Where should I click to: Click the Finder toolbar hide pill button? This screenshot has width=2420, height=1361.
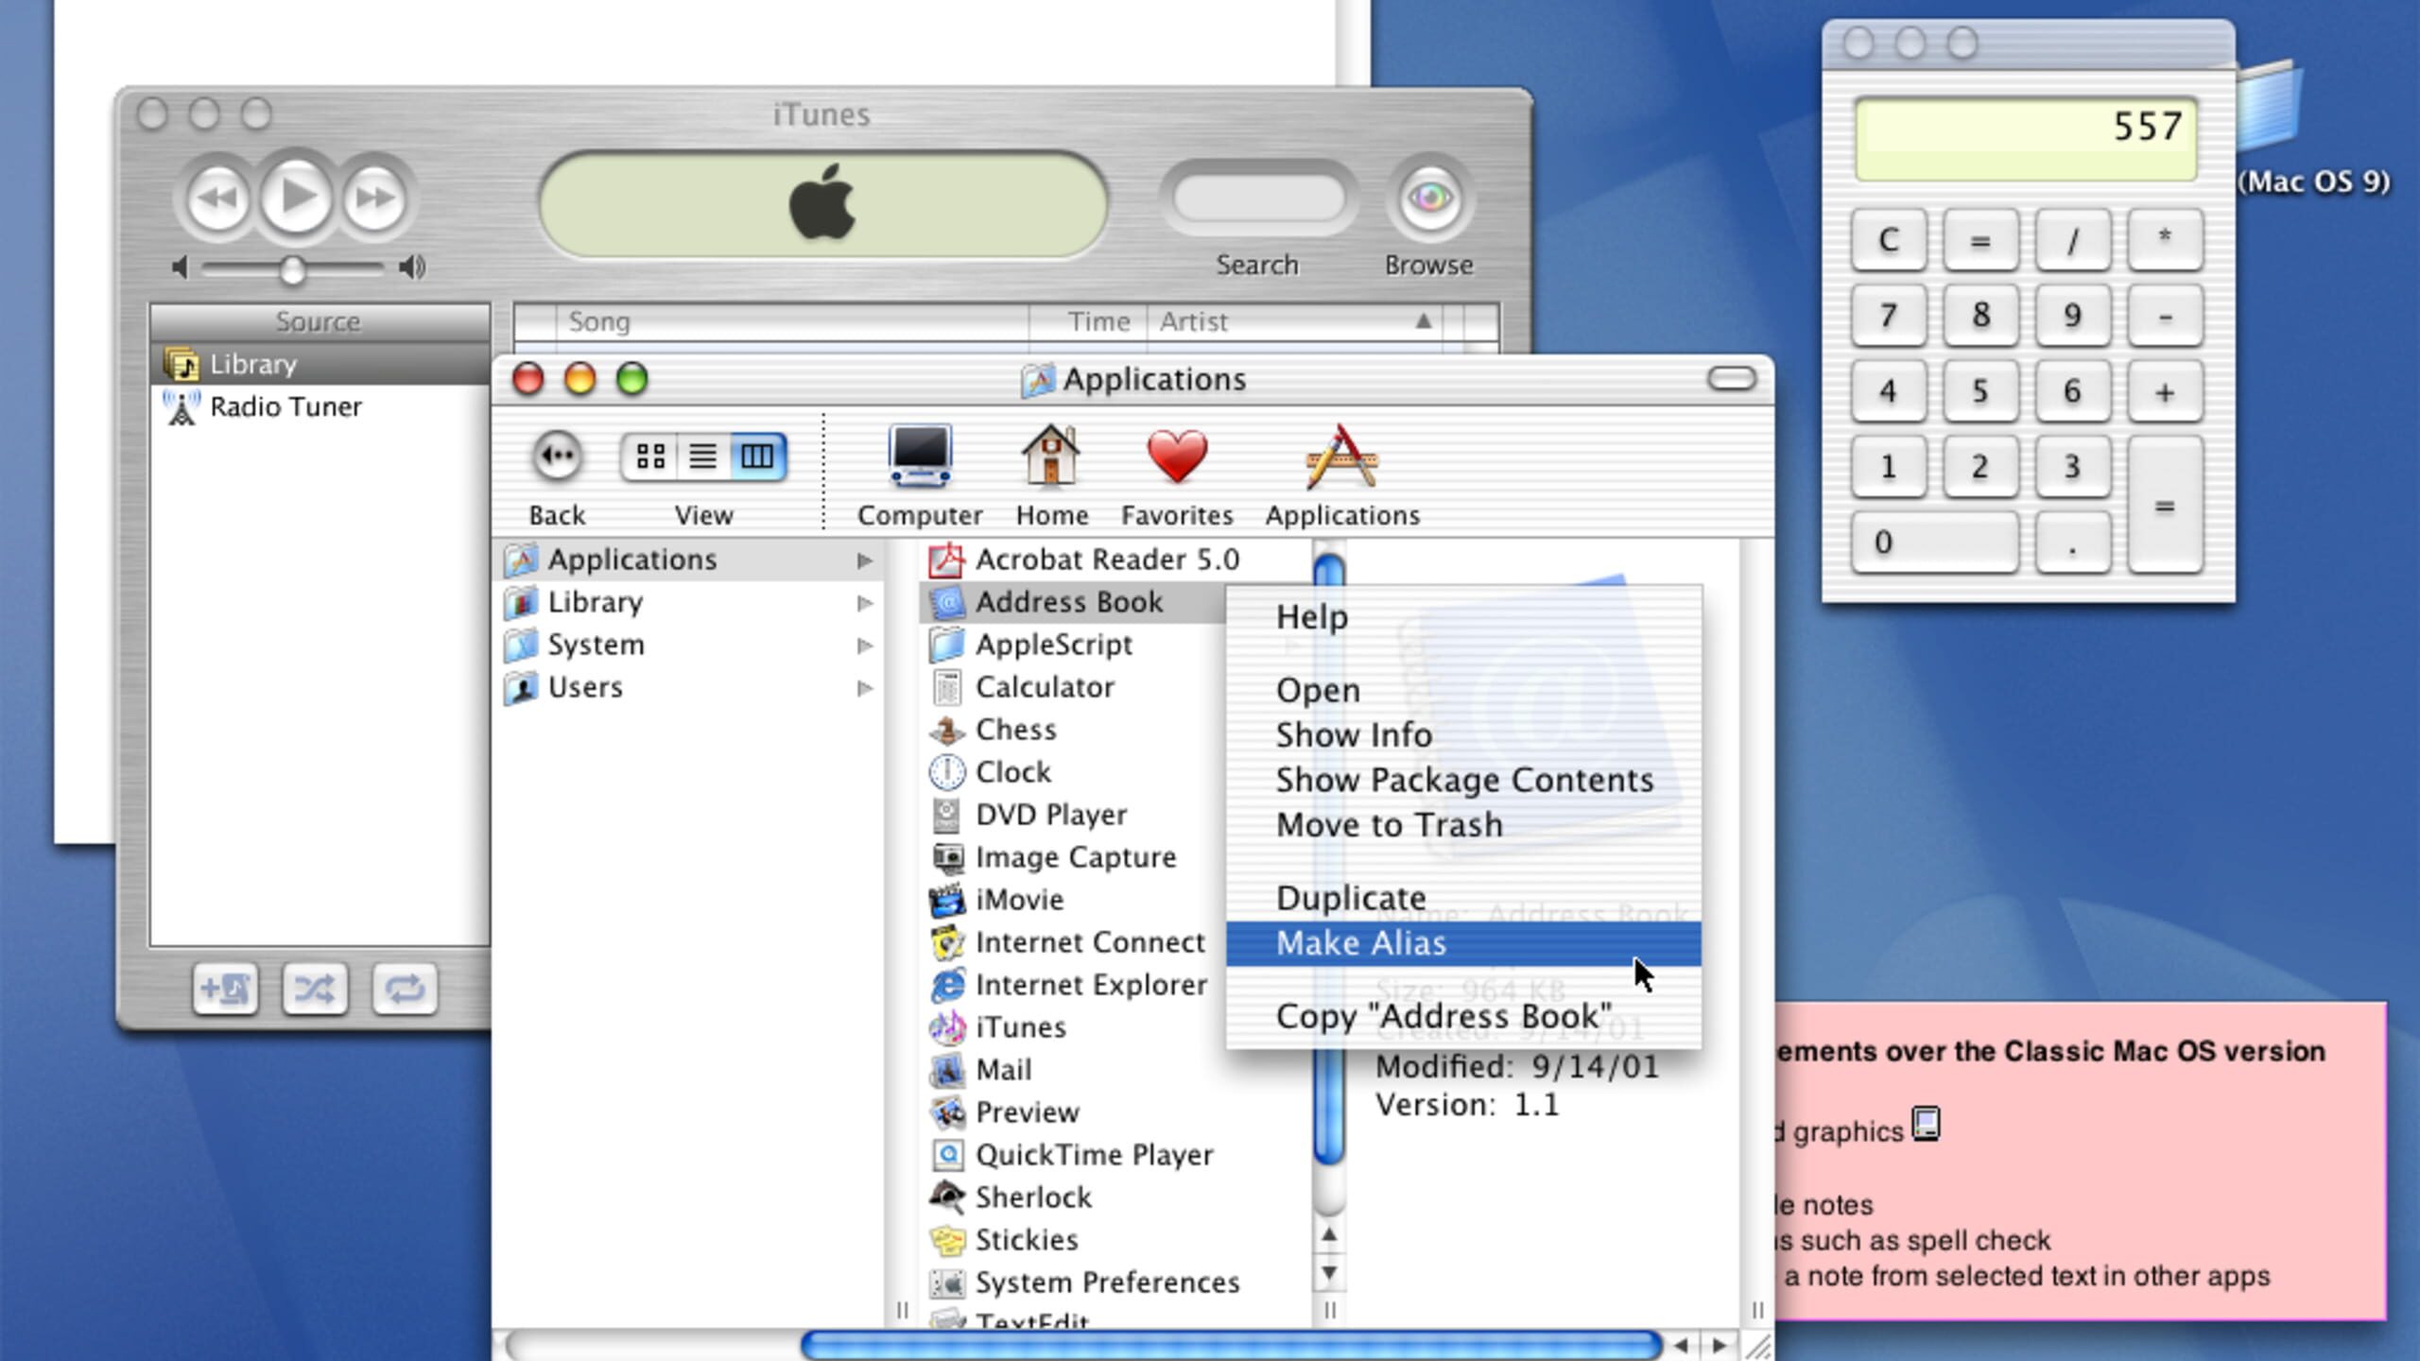coord(1732,379)
